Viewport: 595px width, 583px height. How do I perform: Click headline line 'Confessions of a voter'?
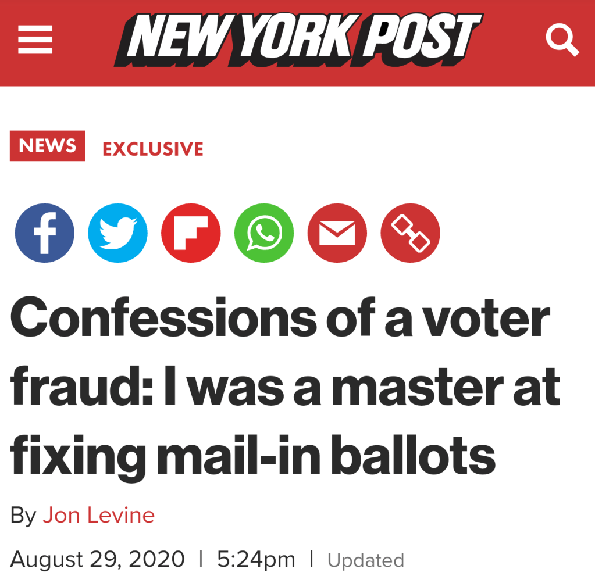(x=280, y=318)
